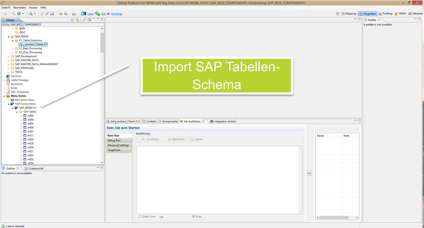424x228 pixels.
Task: Select the Services node
Action: (16, 76)
